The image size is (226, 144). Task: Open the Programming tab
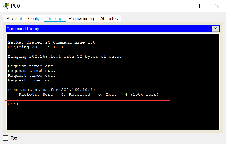pos(81,19)
